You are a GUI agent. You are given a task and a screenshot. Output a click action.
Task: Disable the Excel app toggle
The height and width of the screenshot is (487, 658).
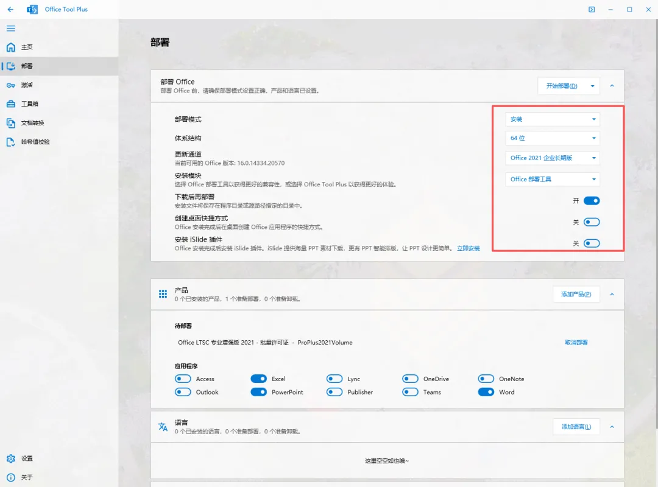tap(258, 379)
